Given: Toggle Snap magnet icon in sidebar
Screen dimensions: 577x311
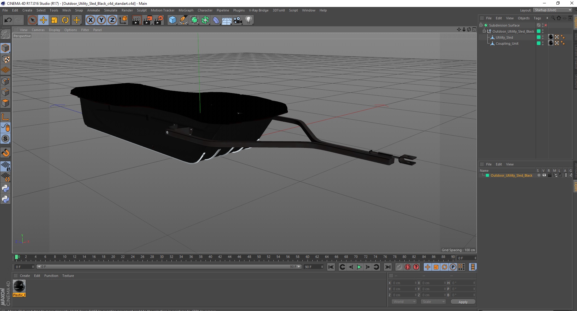Looking at the screenshot, I should pos(5,153).
